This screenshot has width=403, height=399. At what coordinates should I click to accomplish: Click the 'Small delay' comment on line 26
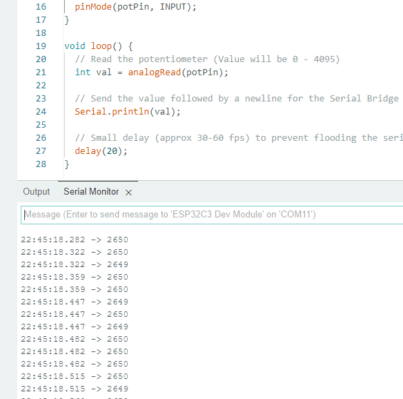[239, 138]
